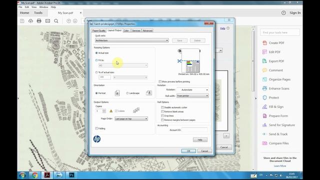This screenshot has width=320, height=180.
Task: Click the Learn More link
Action: pos(280,166)
